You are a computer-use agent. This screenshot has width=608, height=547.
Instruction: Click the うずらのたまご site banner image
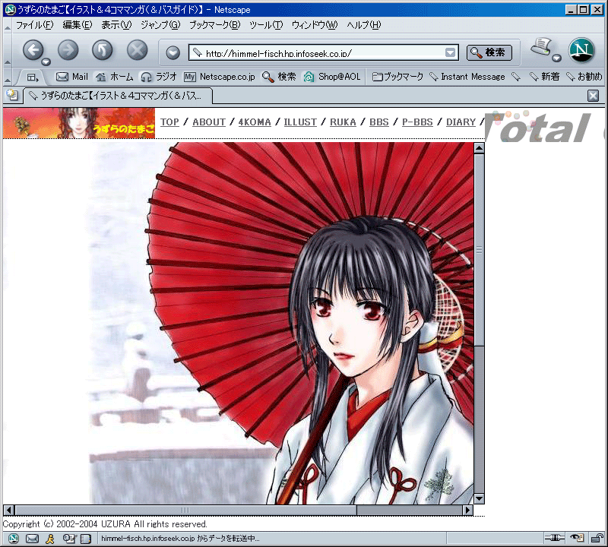tap(79, 123)
